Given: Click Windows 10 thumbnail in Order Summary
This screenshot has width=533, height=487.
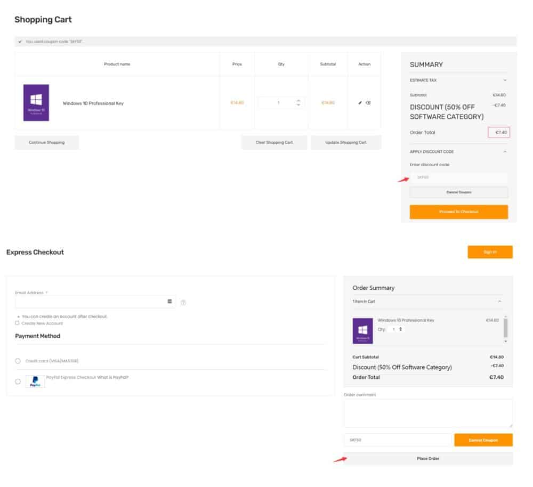Looking at the screenshot, I should pos(363,331).
